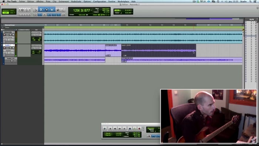The height and width of the screenshot is (146, 259).
Task: Open the Piste menu
Action: coord(48,1)
